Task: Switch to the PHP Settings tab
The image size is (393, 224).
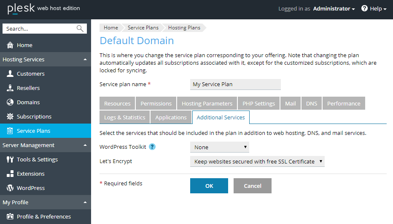Action: 258,103
